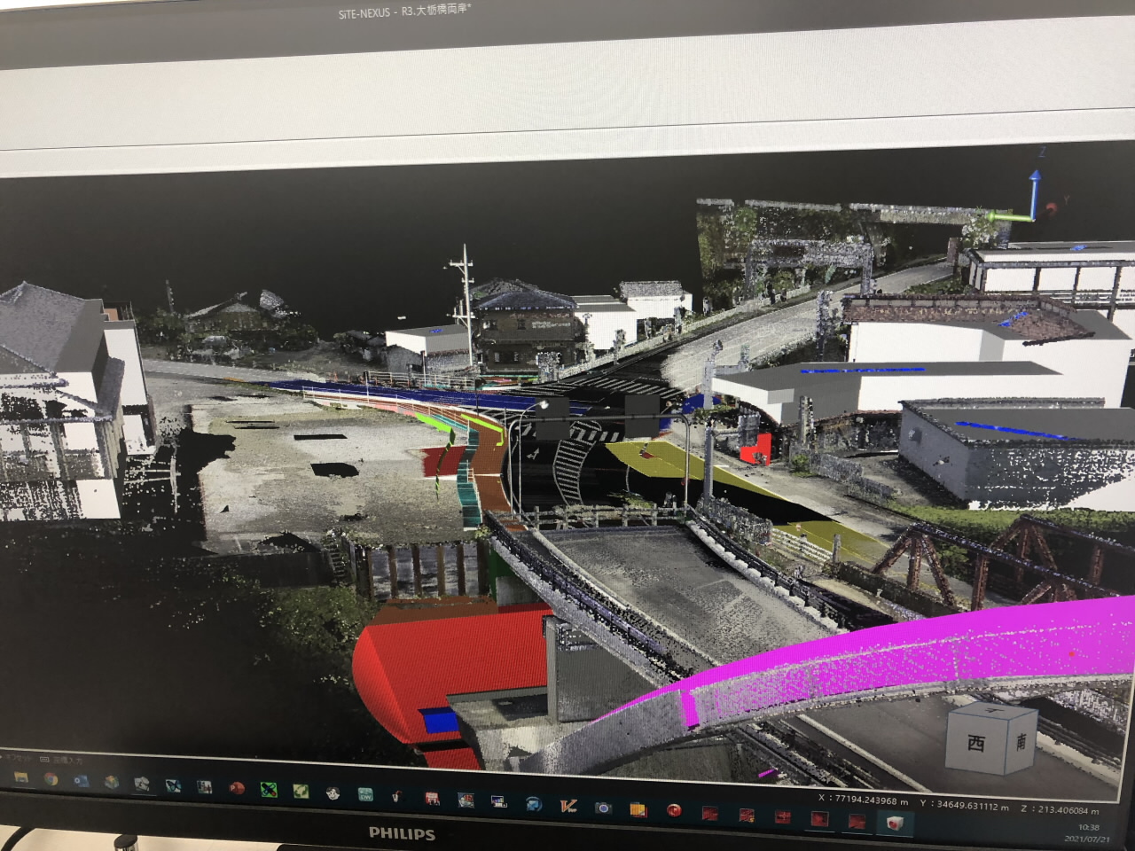Open the cartoon face app in taskbar

point(333,792)
